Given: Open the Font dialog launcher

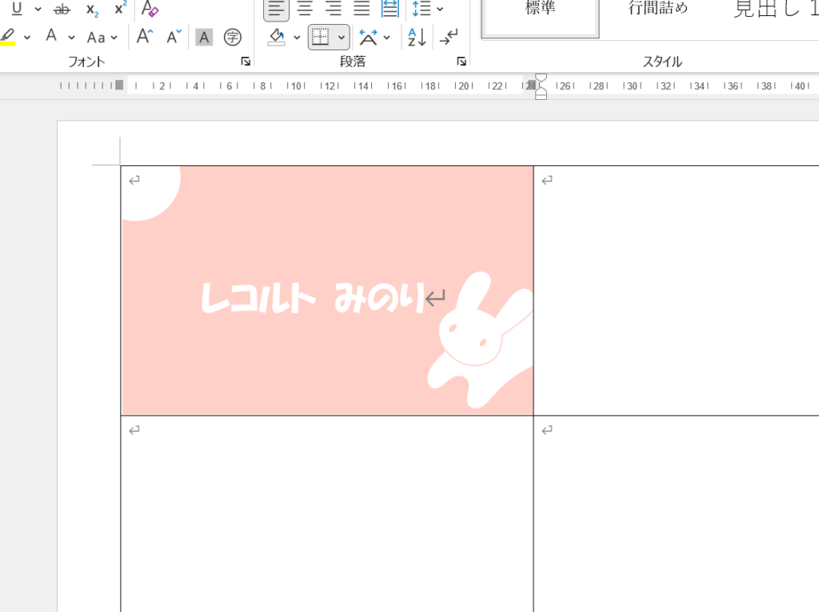Looking at the screenshot, I should [x=246, y=62].
